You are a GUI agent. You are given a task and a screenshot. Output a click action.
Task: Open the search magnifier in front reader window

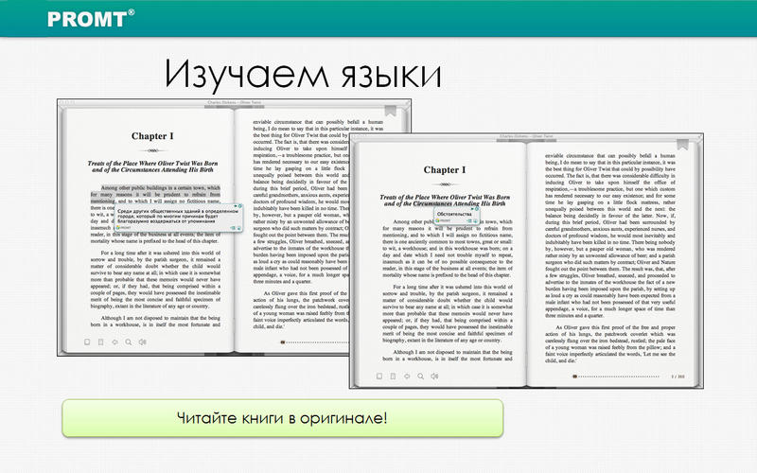420,376
